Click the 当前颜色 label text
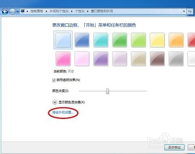Image resolution: width=195 pixels, height=154 pixels. click(60, 71)
